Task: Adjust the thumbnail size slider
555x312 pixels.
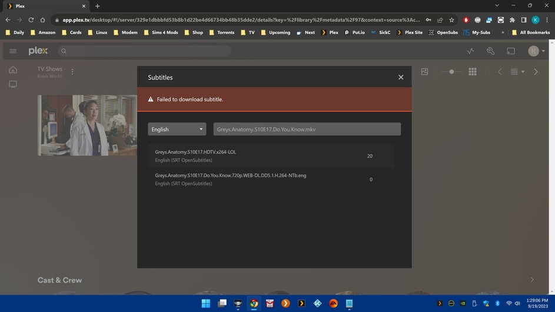Action: click(451, 72)
